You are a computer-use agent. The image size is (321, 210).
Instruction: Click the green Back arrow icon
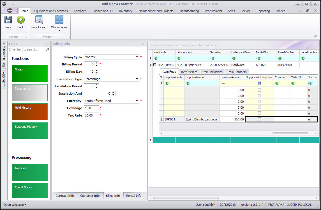coord(20,20)
